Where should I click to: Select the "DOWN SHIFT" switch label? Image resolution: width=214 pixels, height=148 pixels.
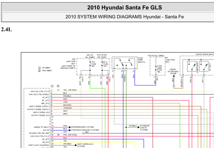[197, 67]
